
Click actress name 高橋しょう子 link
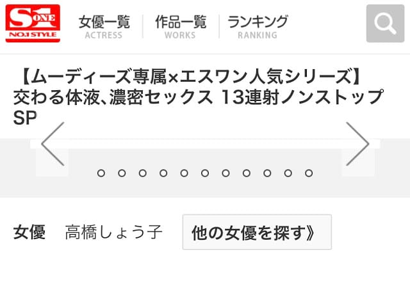click(114, 232)
